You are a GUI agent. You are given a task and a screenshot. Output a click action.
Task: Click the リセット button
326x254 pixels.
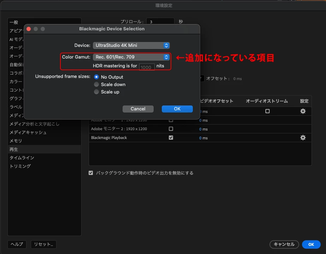coord(43,244)
